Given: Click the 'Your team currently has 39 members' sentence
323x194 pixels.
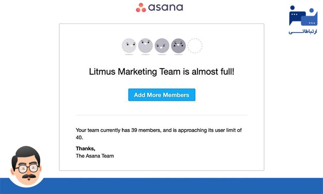Looking at the screenshot, I should point(158,130).
